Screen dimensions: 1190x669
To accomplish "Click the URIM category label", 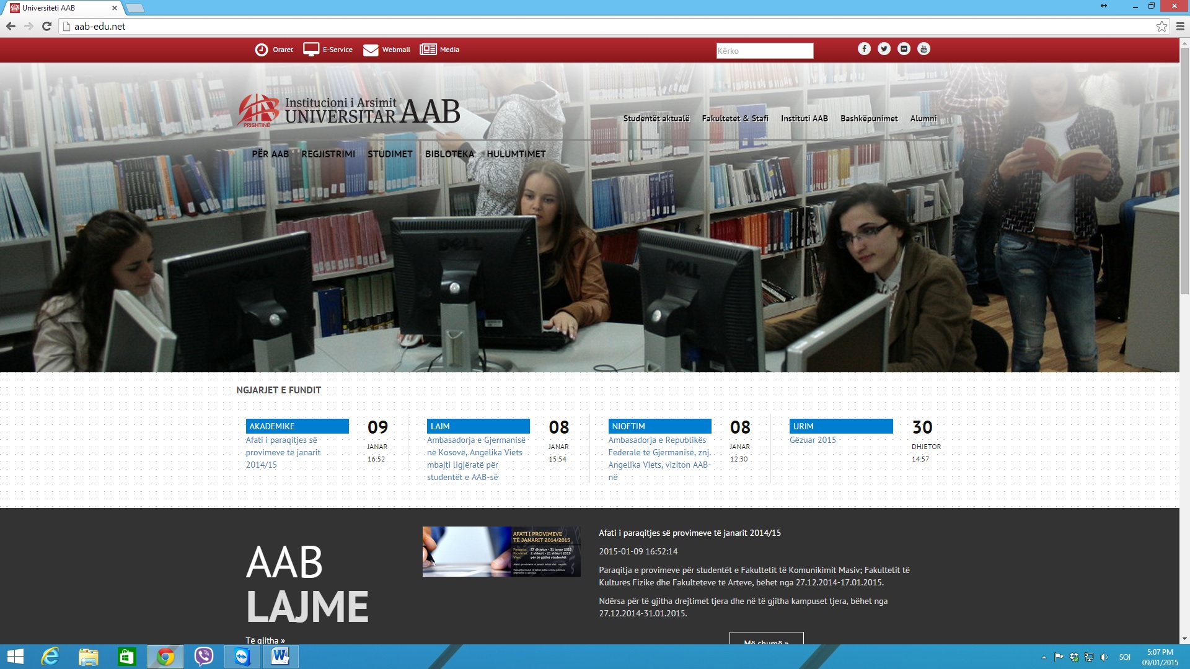I will click(841, 426).
